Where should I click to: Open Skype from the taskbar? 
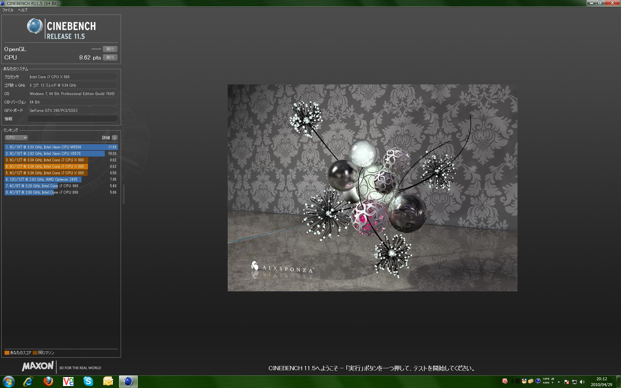[88, 382]
